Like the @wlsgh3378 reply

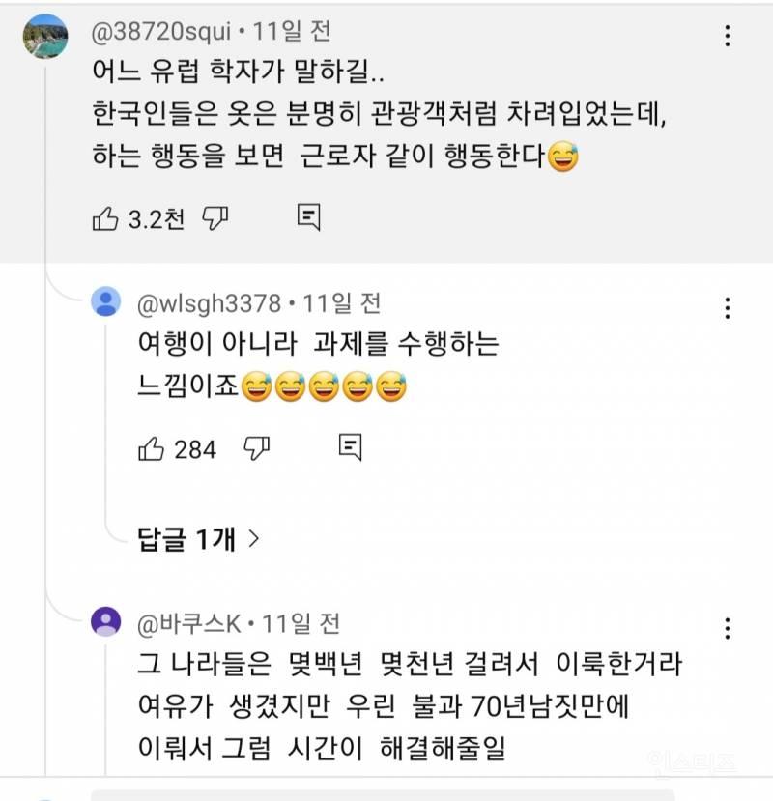click(x=152, y=448)
